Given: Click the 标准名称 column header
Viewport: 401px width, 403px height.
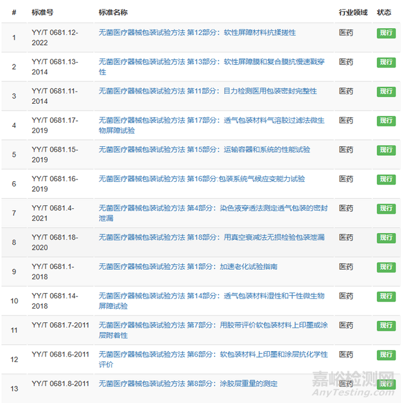Looking at the screenshot, I should click(113, 12).
